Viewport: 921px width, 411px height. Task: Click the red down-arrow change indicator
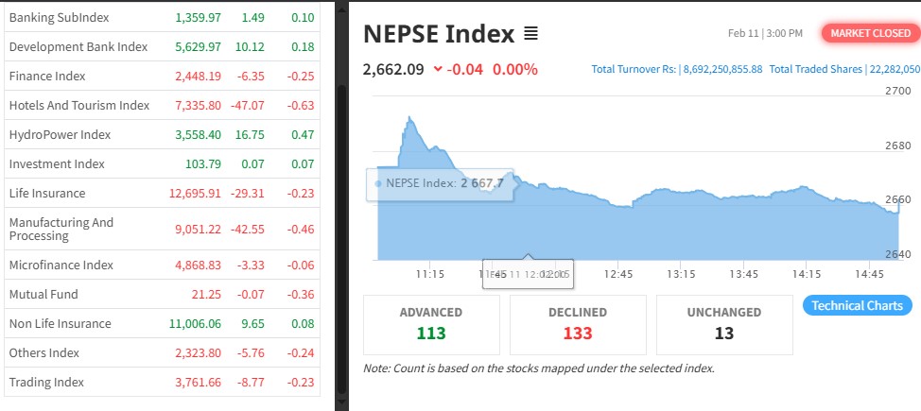(437, 69)
